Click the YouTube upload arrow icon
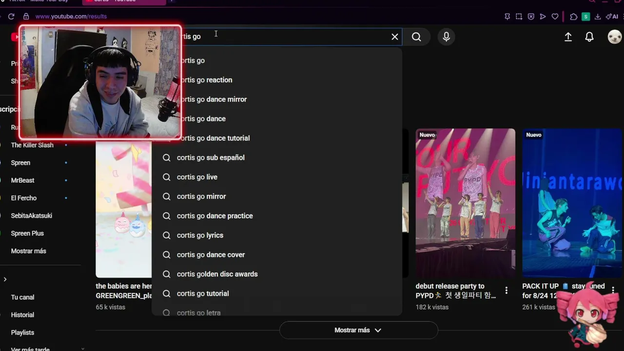The height and width of the screenshot is (351, 624). click(568, 37)
